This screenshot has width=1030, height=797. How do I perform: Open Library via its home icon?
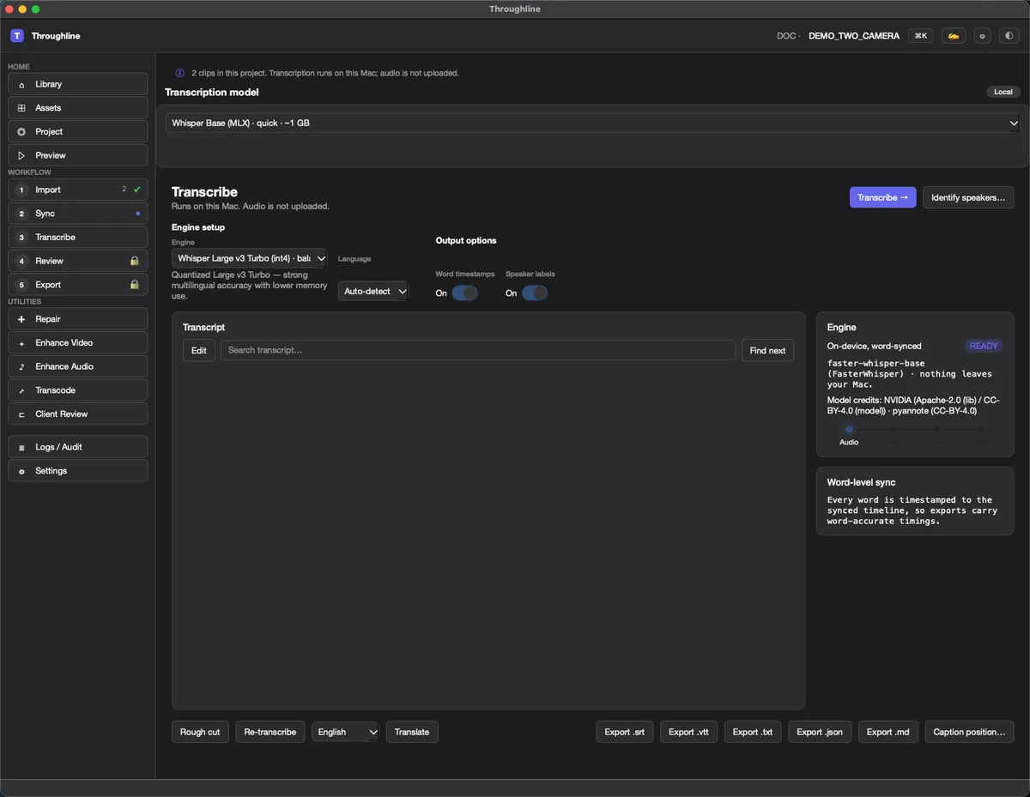coord(21,84)
